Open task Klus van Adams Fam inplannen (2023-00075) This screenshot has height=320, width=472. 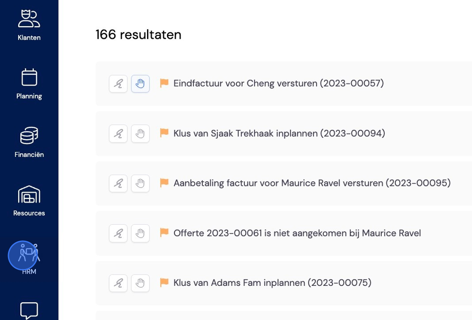pyautogui.click(x=272, y=282)
